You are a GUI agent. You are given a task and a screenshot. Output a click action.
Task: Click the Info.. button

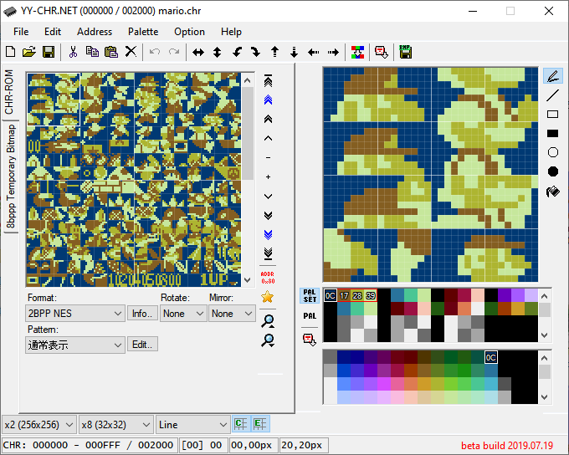[142, 313]
